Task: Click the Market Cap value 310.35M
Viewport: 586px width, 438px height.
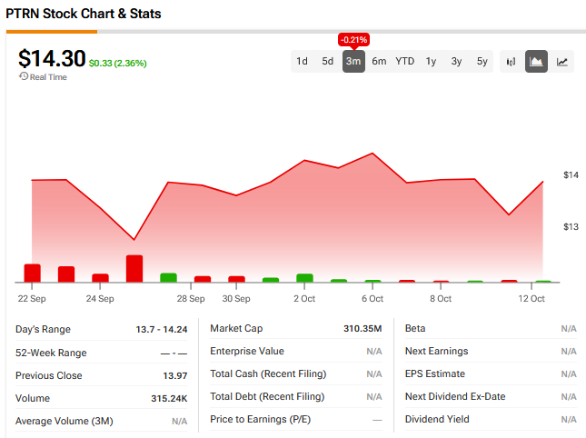Action: pyautogui.click(x=363, y=328)
